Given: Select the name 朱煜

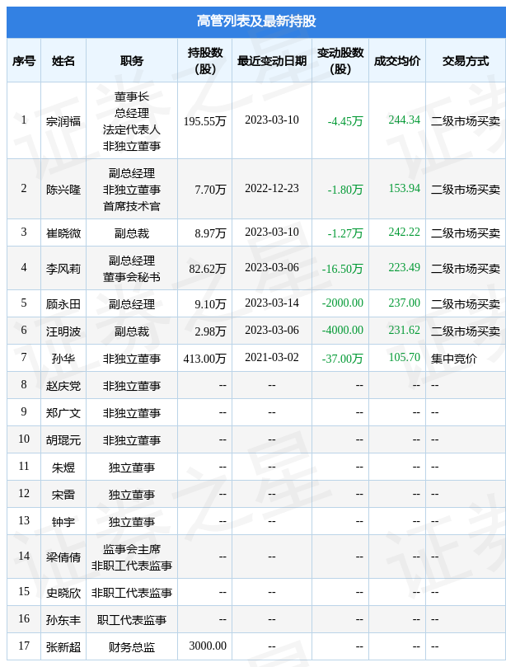Looking at the screenshot, I should pyautogui.click(x=63, y=467).
